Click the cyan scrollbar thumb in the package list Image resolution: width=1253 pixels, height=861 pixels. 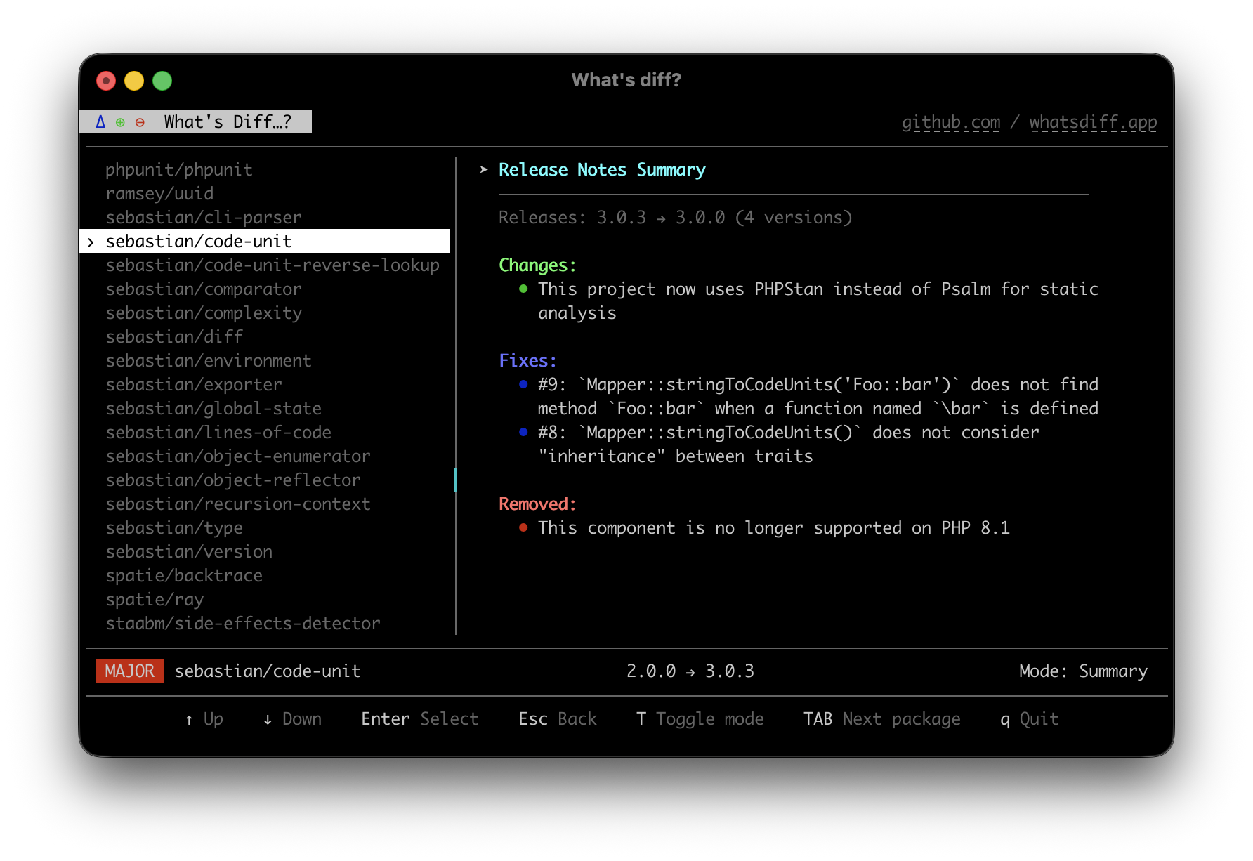[457, 480]
